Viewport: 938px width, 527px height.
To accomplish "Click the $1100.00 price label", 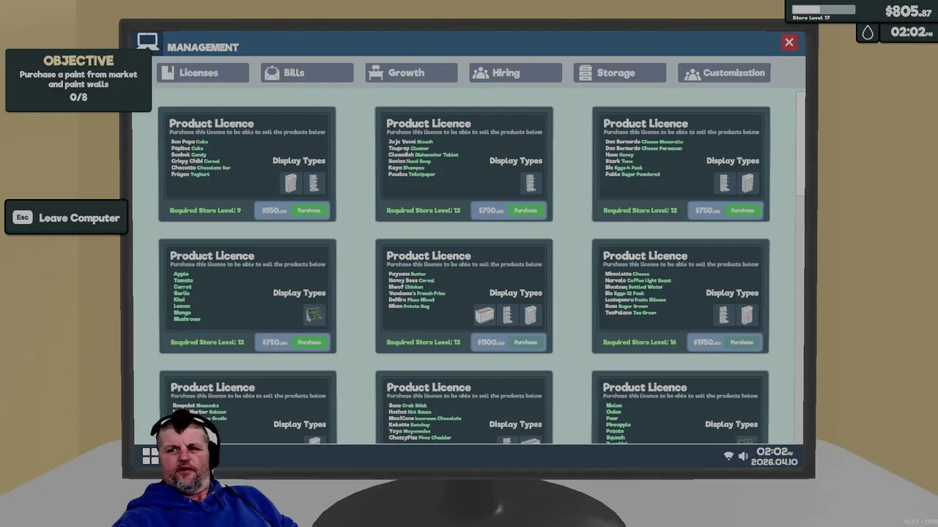I will point(491,342).
